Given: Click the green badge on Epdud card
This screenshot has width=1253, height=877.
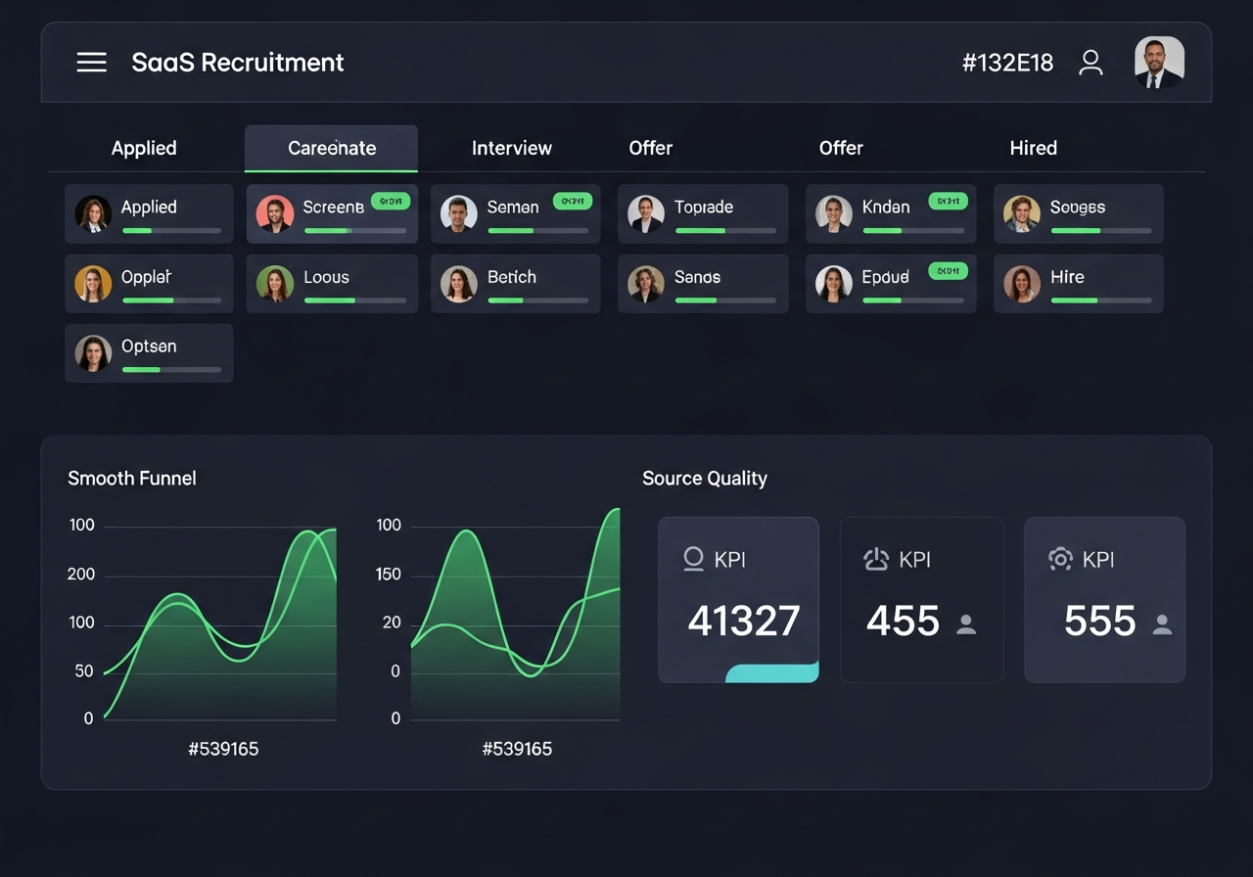Looking at the screenshot, I should click(948, 270).
